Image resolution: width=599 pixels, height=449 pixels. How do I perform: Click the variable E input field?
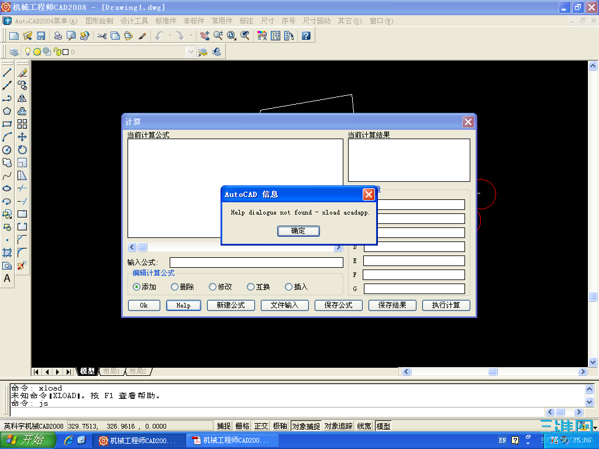414,261
